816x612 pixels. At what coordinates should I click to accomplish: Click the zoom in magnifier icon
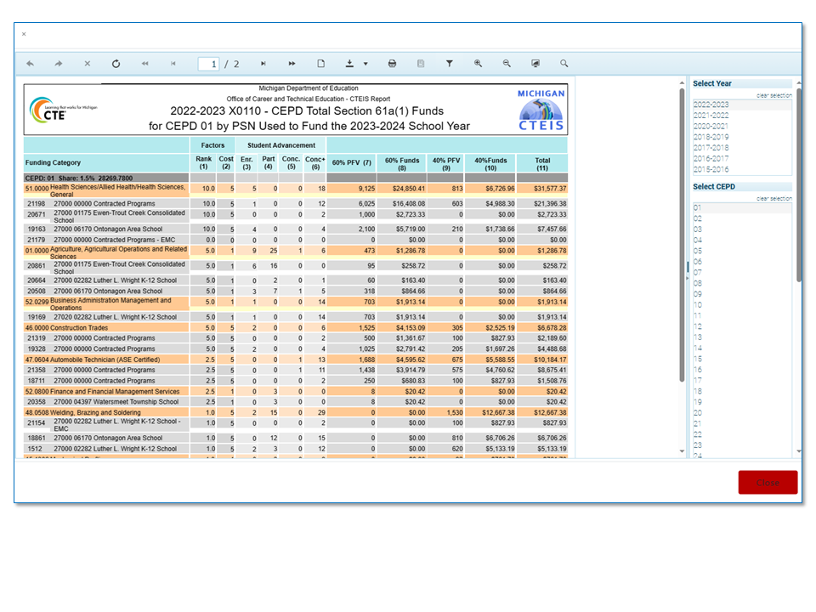(x=479, y=64)
